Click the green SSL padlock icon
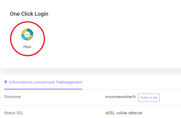 point(107,113)
